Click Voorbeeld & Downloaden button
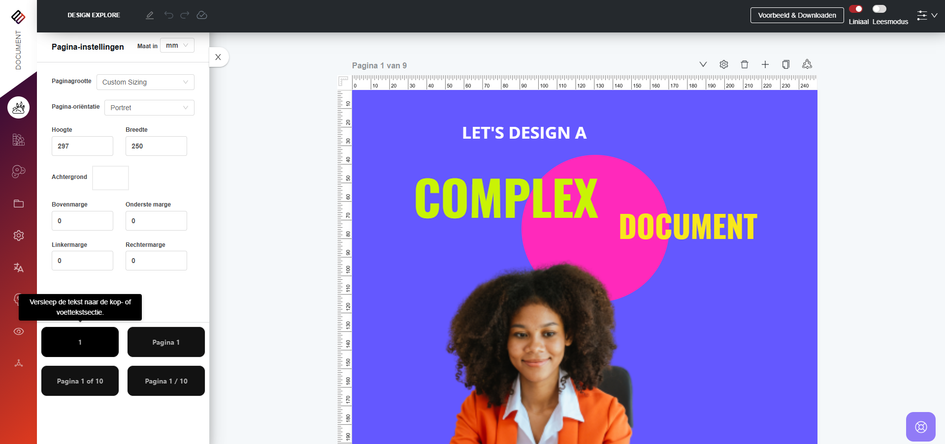Image resolution: width=945 pixels, height=444 pixels. 797,15
